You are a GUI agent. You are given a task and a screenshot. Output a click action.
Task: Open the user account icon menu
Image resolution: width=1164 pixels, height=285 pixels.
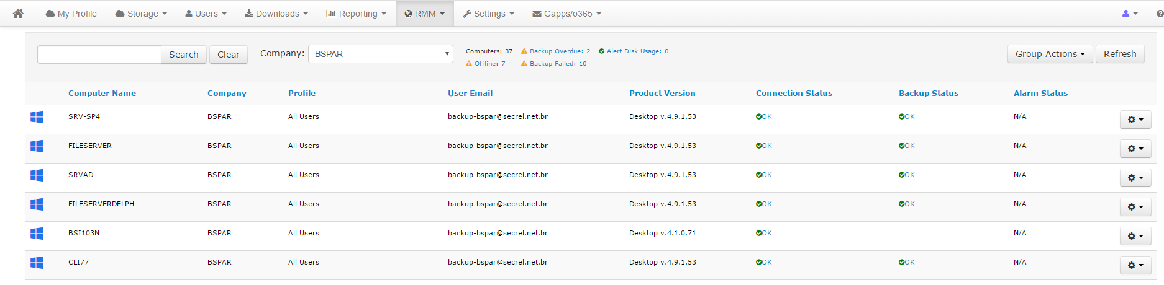click(x=1130, y=14)
